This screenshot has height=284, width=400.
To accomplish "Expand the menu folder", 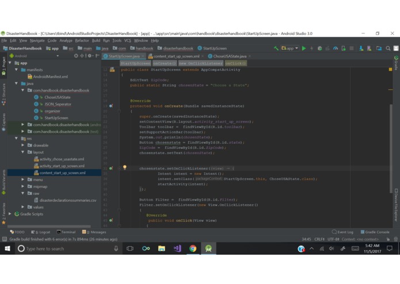I will coord(22,179).
